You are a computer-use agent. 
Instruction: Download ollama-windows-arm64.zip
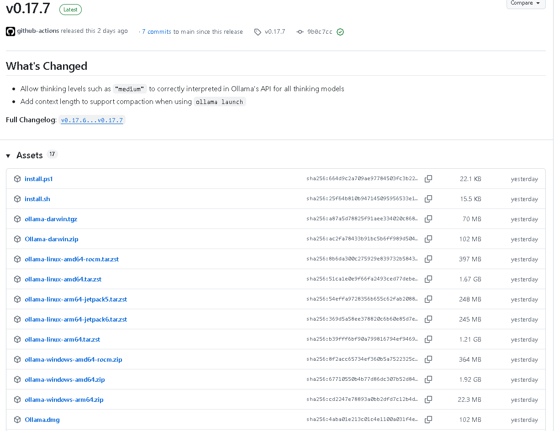tap(64, 400)
